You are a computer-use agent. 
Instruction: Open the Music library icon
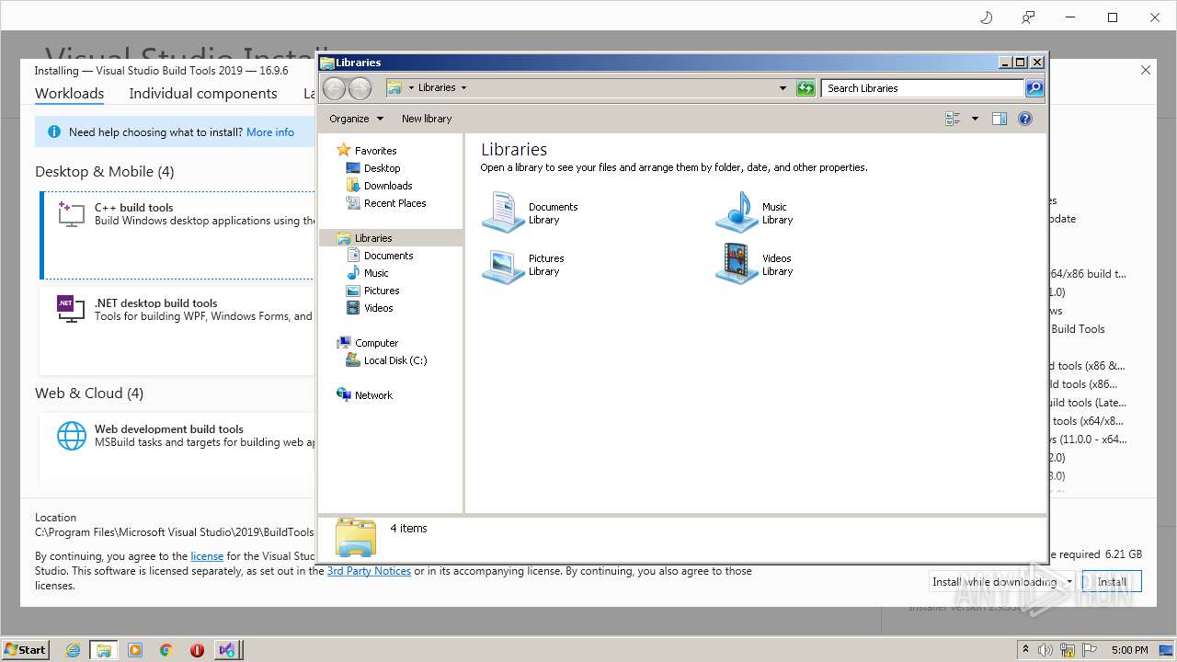737,212
